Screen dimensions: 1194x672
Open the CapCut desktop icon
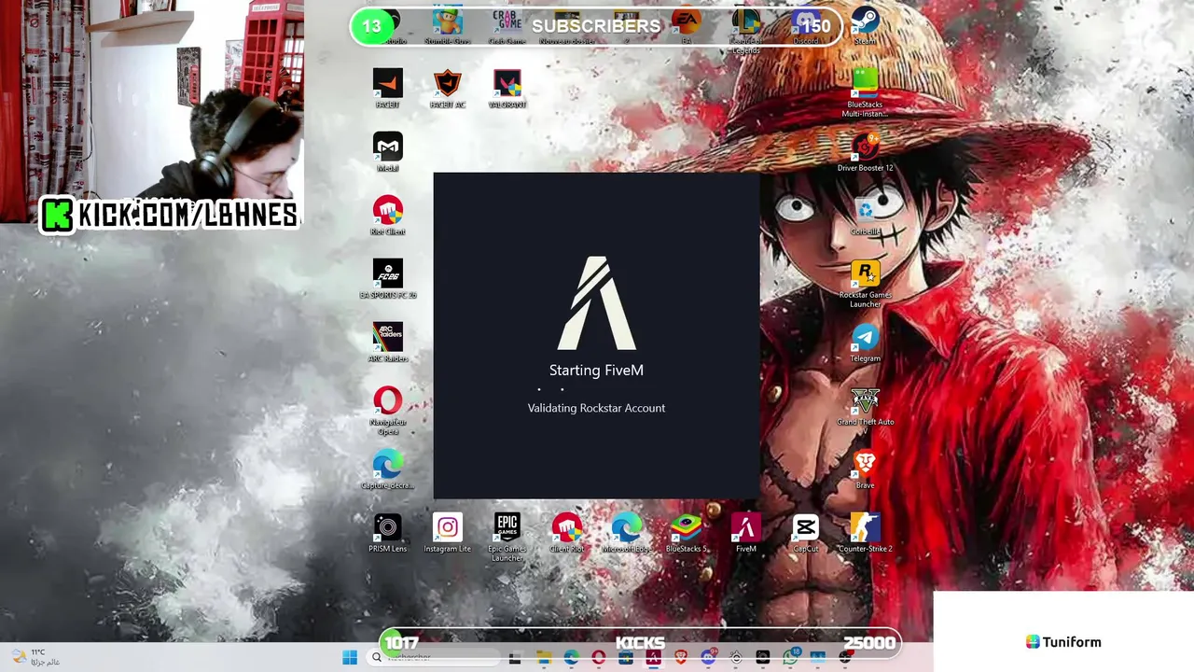pyautogui.click(x=806, y=533)
